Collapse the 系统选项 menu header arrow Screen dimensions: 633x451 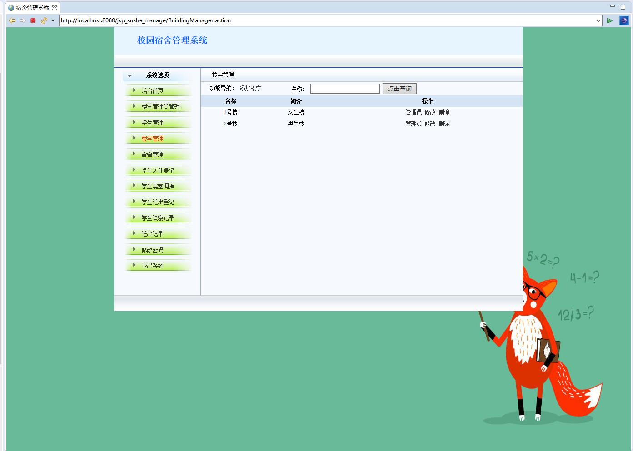coord(130,76)
